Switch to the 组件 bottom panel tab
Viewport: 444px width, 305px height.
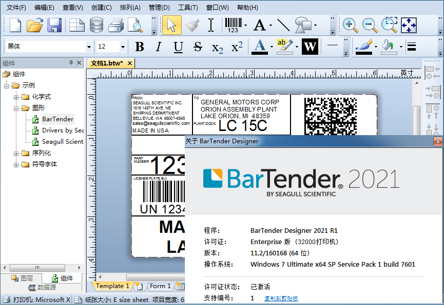[62, 278]
